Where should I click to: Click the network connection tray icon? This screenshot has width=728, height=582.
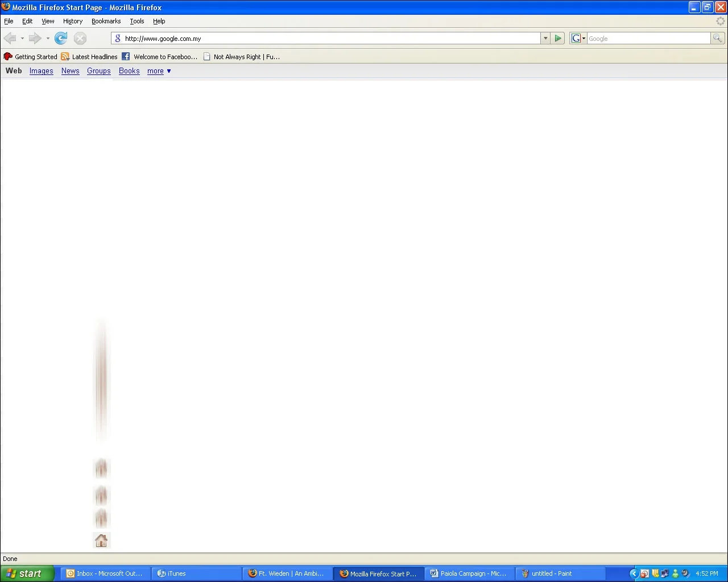coord(665,573)
